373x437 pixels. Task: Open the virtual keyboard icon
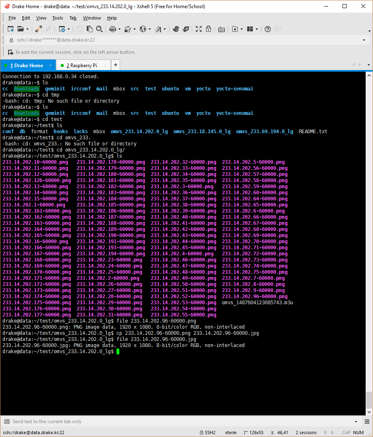point(222,29)
